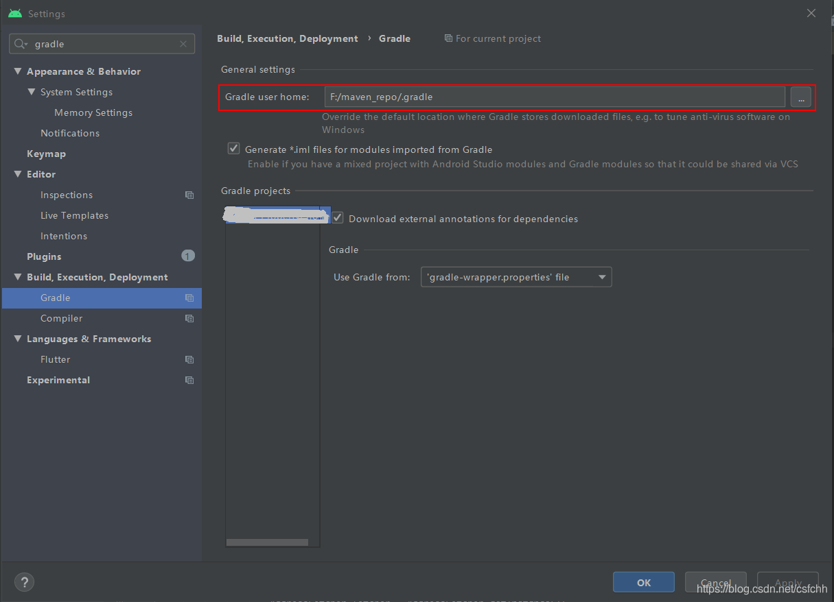The height and width of the screenshot is (602, 834).
Task: Select Memory Settings in the tree
Action: (93, 112)
